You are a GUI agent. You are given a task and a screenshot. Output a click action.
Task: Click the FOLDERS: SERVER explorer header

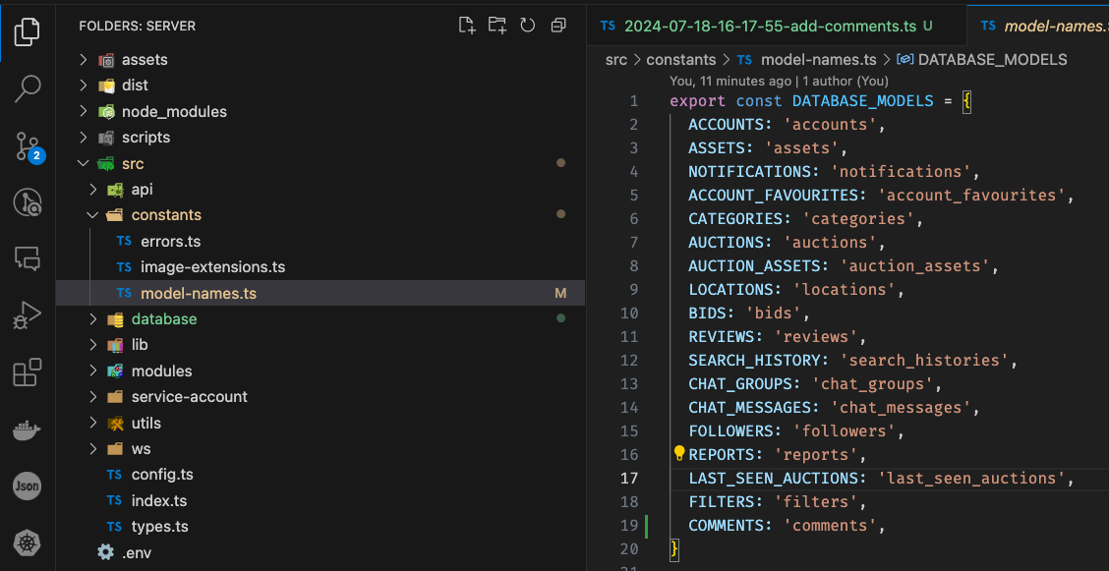pyautogui.click(x=138, y=27)
